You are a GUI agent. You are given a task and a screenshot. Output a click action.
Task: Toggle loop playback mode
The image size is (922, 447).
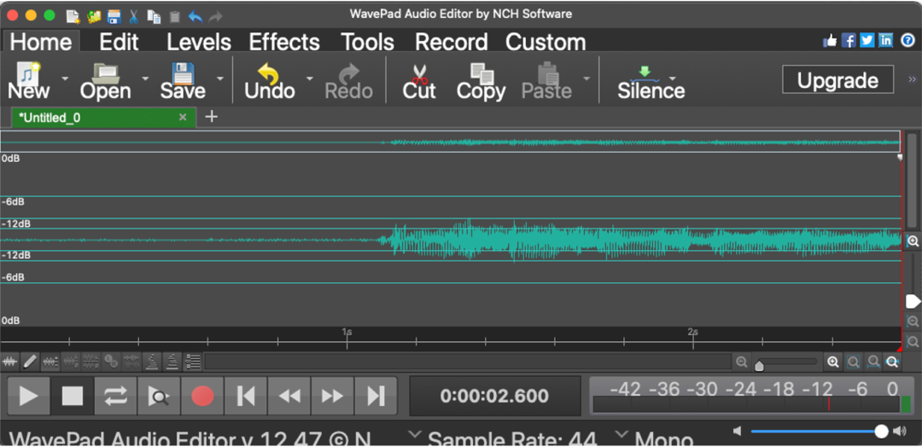(116, 396)
